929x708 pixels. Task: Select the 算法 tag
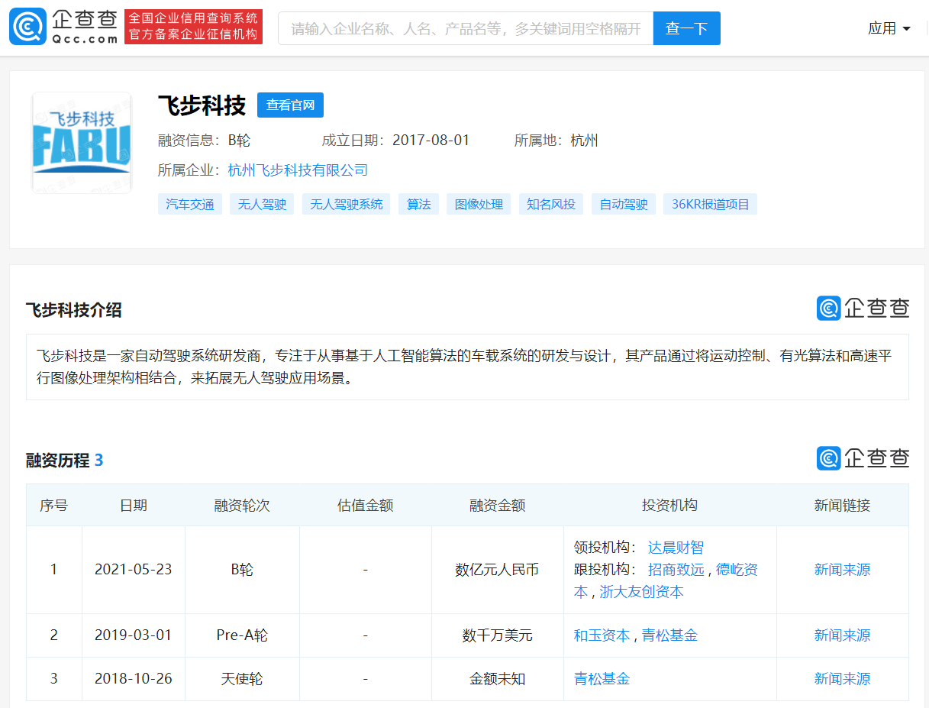(x=418, y=204)
